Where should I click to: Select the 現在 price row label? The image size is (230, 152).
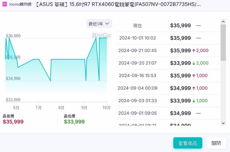[137, 26]
